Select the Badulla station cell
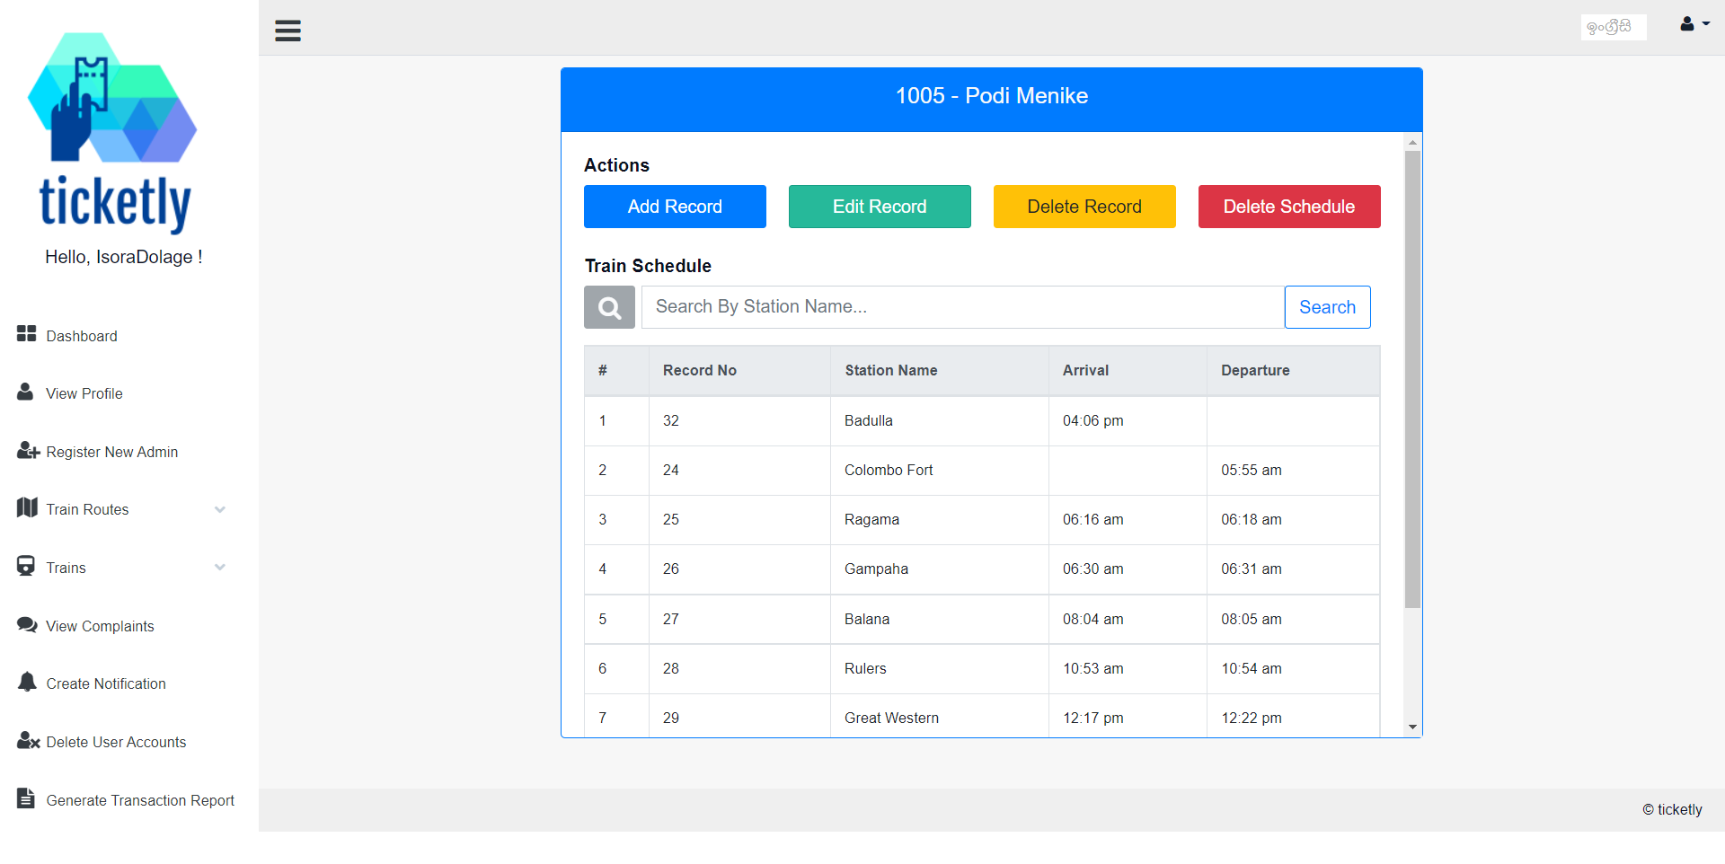Viewport: 1725px width, 864px height. point(939,420)
